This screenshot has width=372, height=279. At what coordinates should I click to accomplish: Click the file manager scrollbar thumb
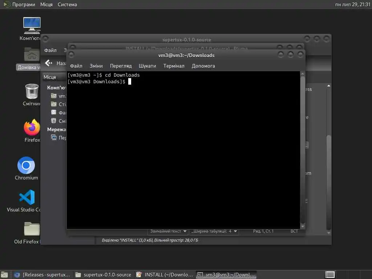(x=328, y=182)
